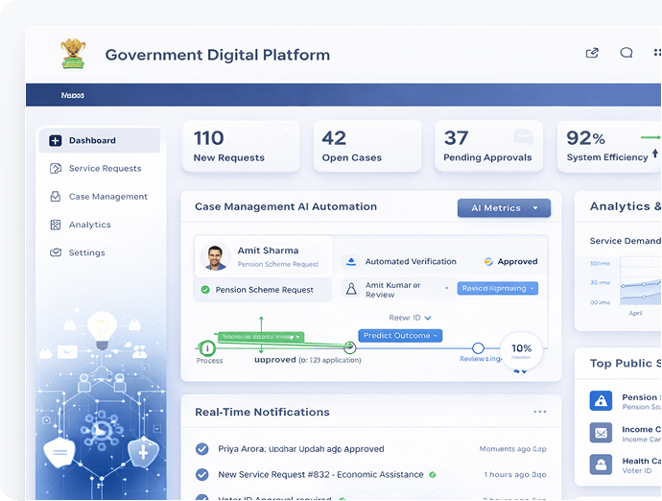Click the Analytics sidebar icon
Screen dimensions: 662x501
(56, 225)
